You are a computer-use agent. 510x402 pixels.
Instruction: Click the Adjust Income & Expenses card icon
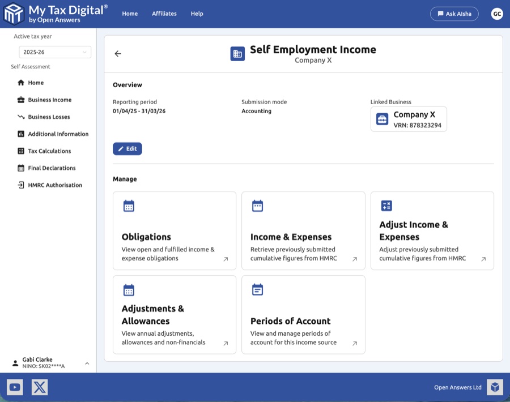[x=386, y=206]
